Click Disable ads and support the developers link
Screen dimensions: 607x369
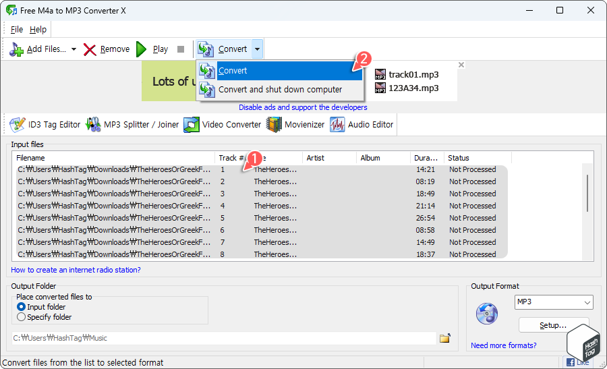click(303, 107)
